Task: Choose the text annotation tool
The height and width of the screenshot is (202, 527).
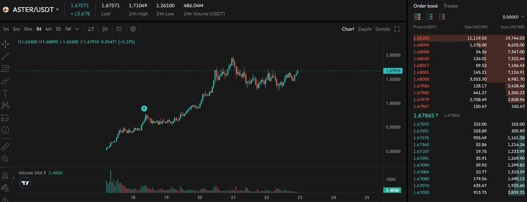Action: point(5,93)
